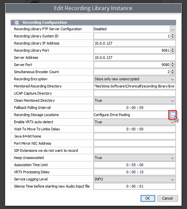This screenshot has width=187, height=209.
Task: Open Enable VRTX auto-detect dropdown
Action: [x=172, y=122]
